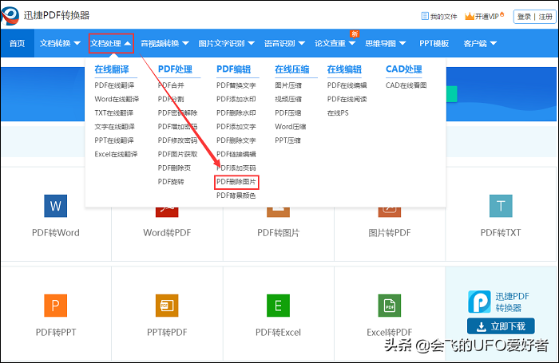Click the PDF转PPT icon

click(56, 306)
